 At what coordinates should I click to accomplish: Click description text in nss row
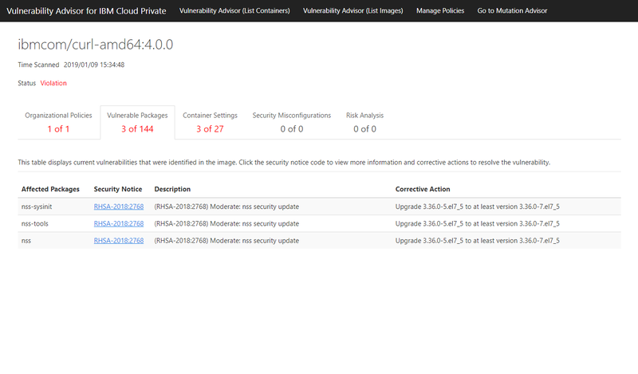click(226, 241)
